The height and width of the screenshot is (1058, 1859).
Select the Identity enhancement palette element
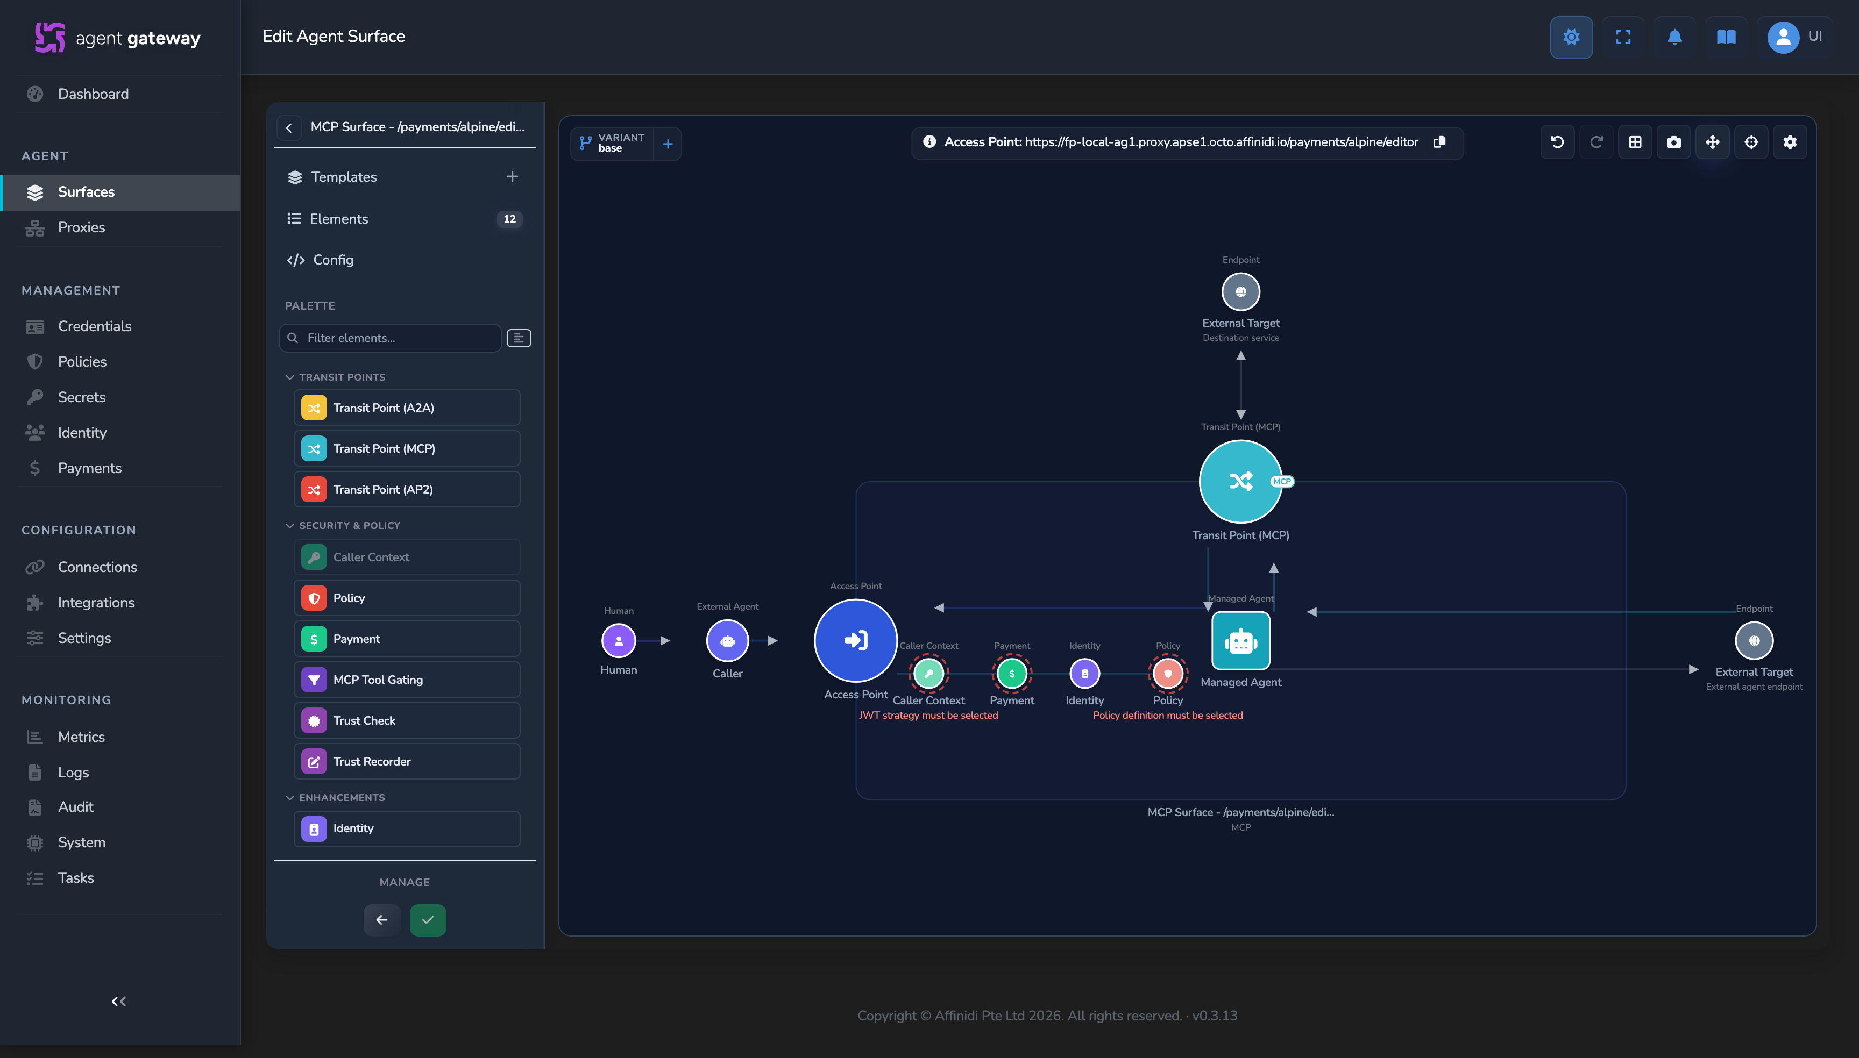click(x=407, y=828)
